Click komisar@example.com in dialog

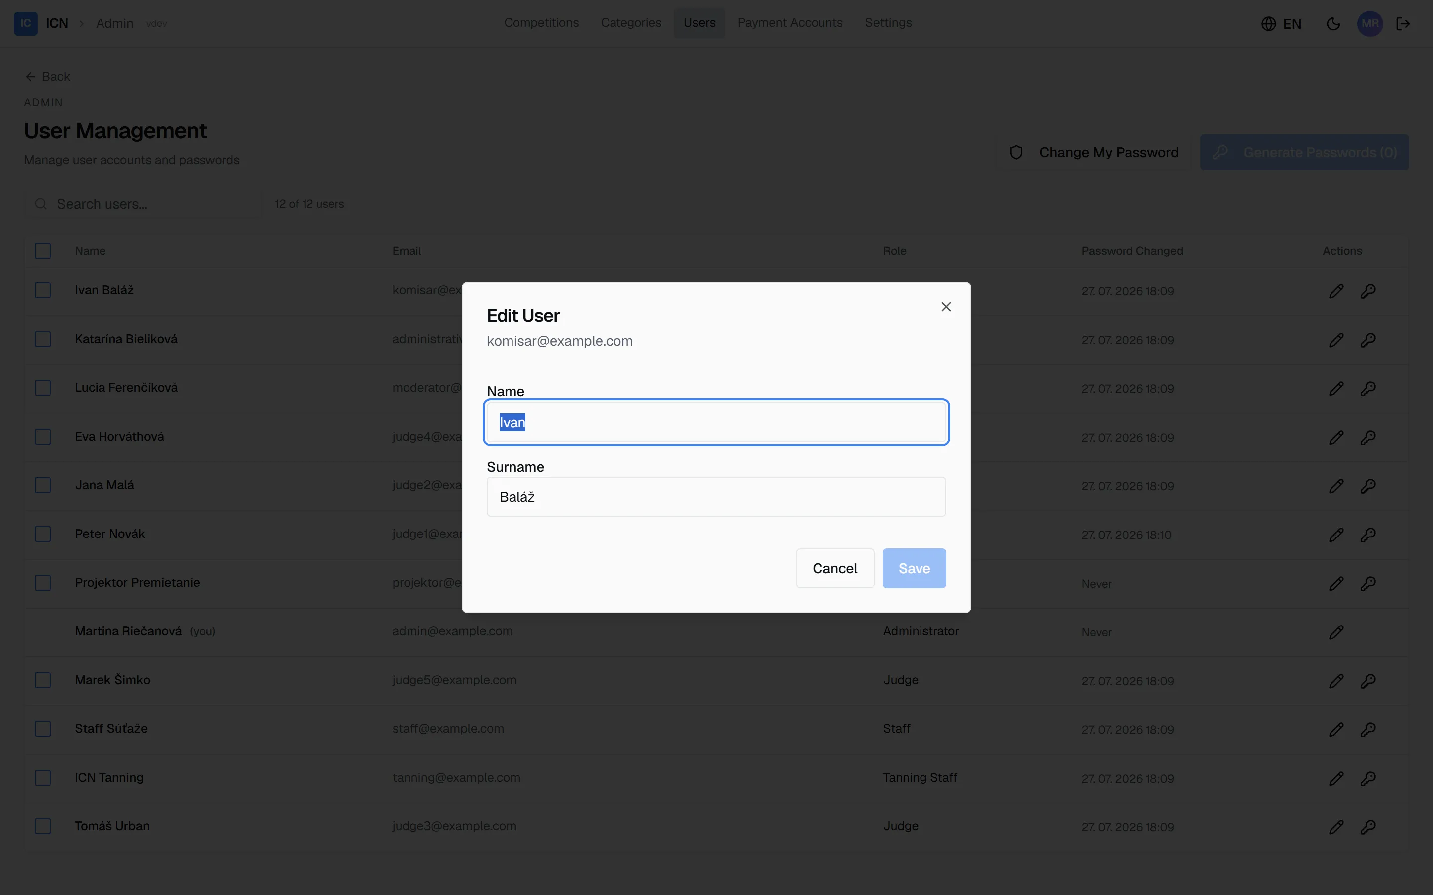pos(560,341)
